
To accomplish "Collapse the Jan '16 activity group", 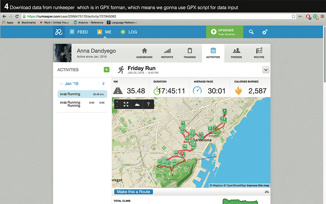I will (61, 83).
